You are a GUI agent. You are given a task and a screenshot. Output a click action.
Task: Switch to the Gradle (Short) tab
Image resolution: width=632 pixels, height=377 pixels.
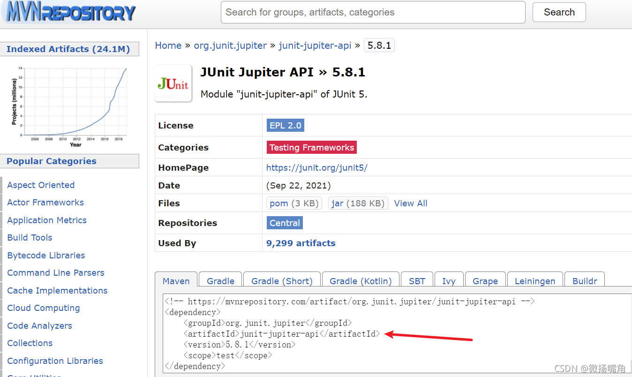[282, 280]
